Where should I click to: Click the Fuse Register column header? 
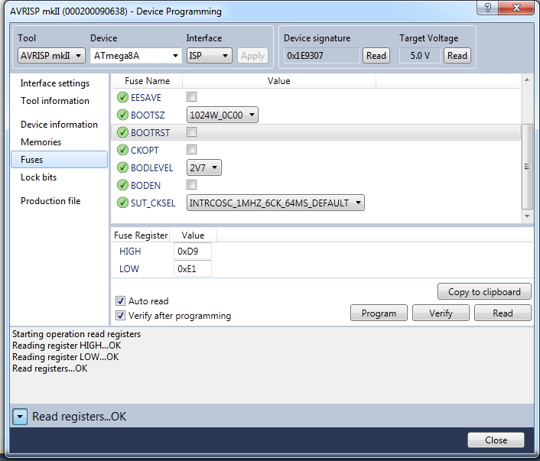click(141, 235)
